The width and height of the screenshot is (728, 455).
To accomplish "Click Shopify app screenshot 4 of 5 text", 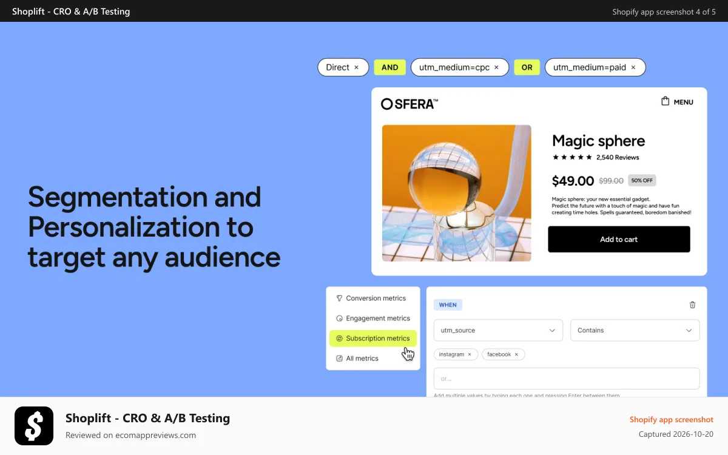I will pyautogui.click(x=664, y=12).
